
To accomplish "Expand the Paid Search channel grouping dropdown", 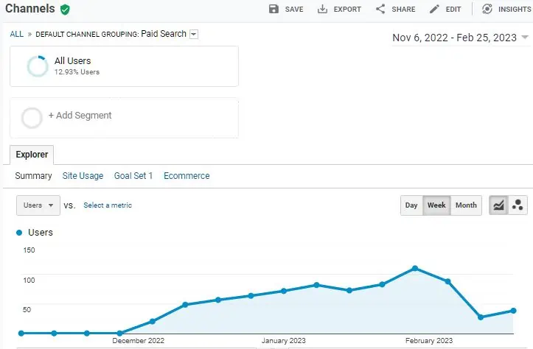I will click(x=194, y=34).
